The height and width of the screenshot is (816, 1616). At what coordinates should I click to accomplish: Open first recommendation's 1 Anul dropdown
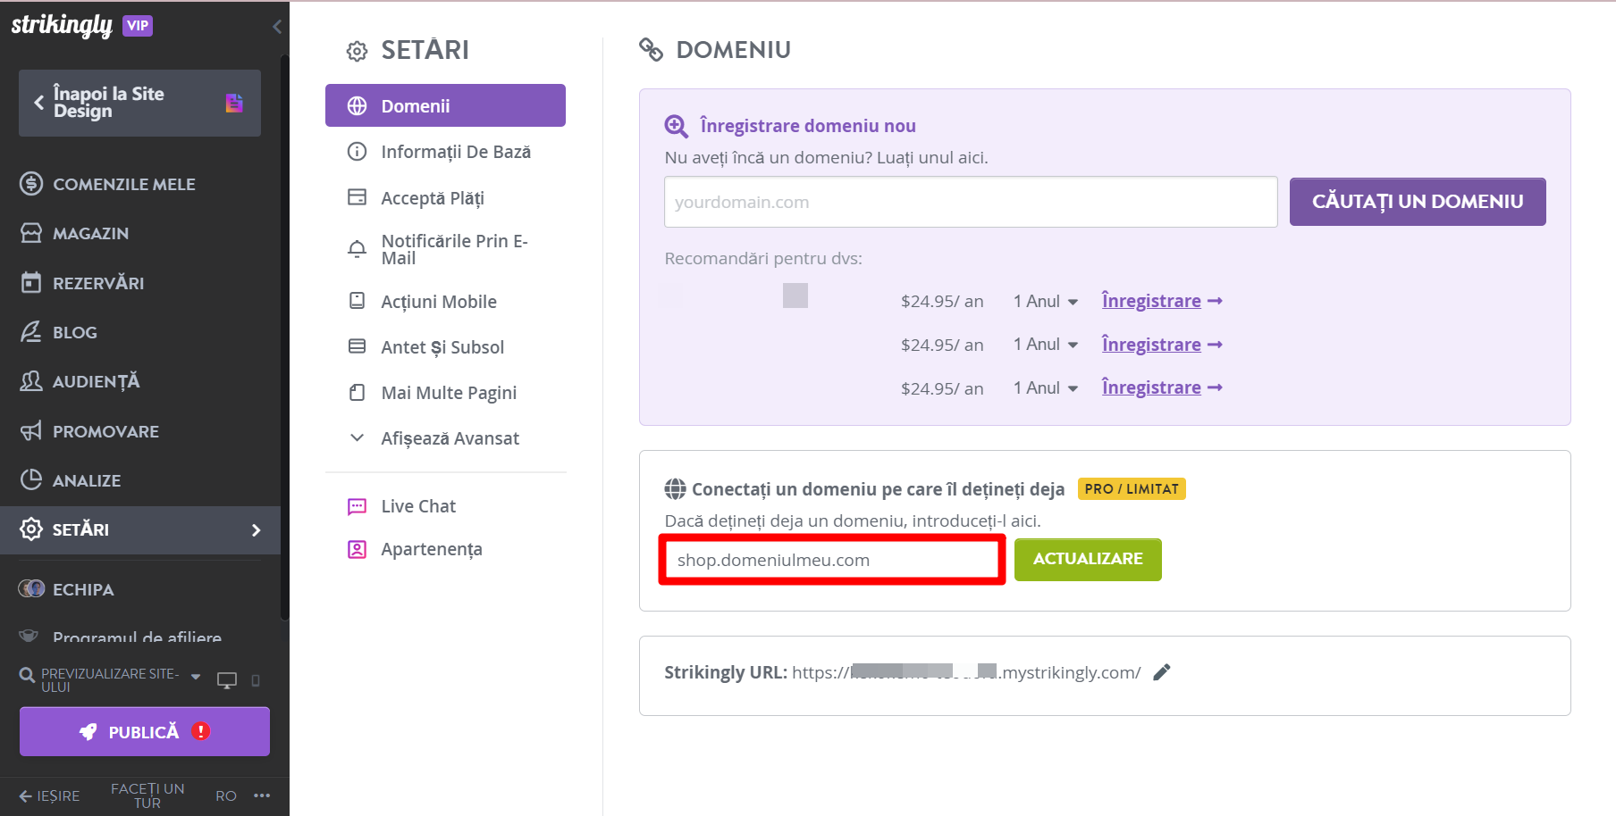coord(1046,301)
